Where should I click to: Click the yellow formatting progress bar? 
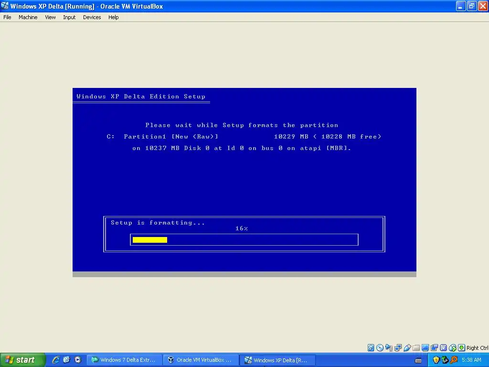[x=150, y=240]
